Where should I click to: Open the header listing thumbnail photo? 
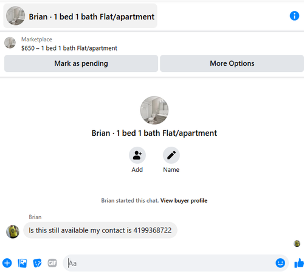[x=16, y=16]
